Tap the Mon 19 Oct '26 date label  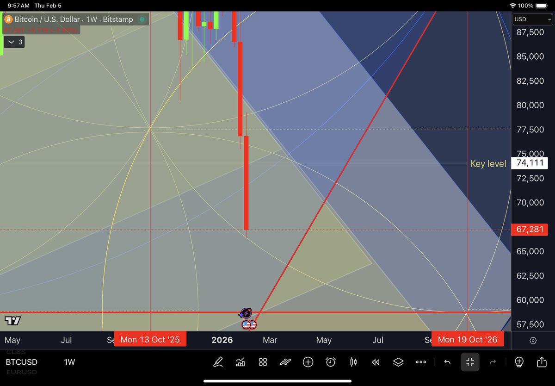[467, 339]
